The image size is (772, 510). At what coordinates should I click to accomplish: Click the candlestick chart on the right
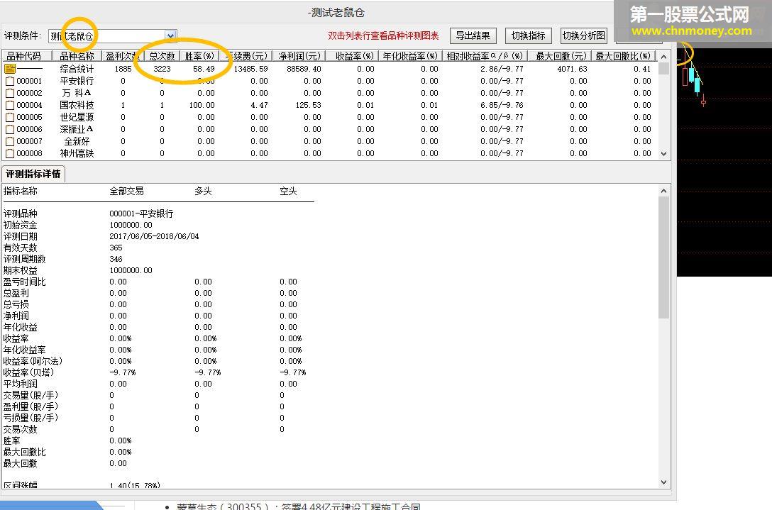coord(724,162)
